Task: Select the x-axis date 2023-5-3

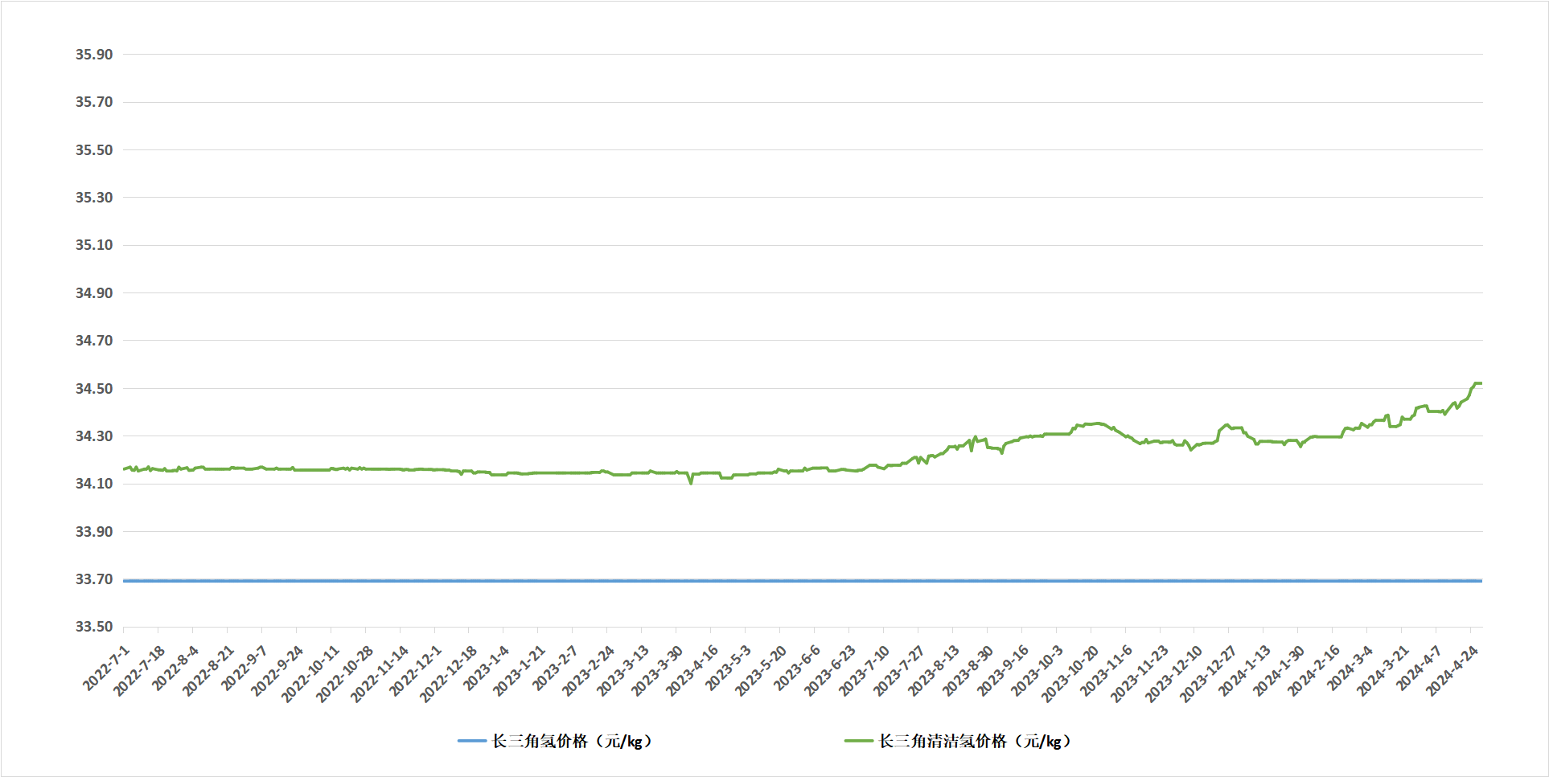Action: pos(729,667)
